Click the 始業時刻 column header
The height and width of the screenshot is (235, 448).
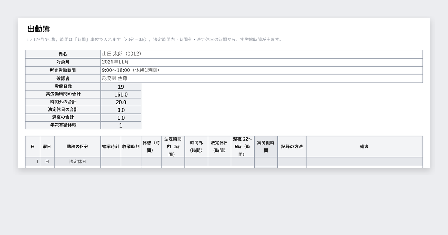coord(111,147)
